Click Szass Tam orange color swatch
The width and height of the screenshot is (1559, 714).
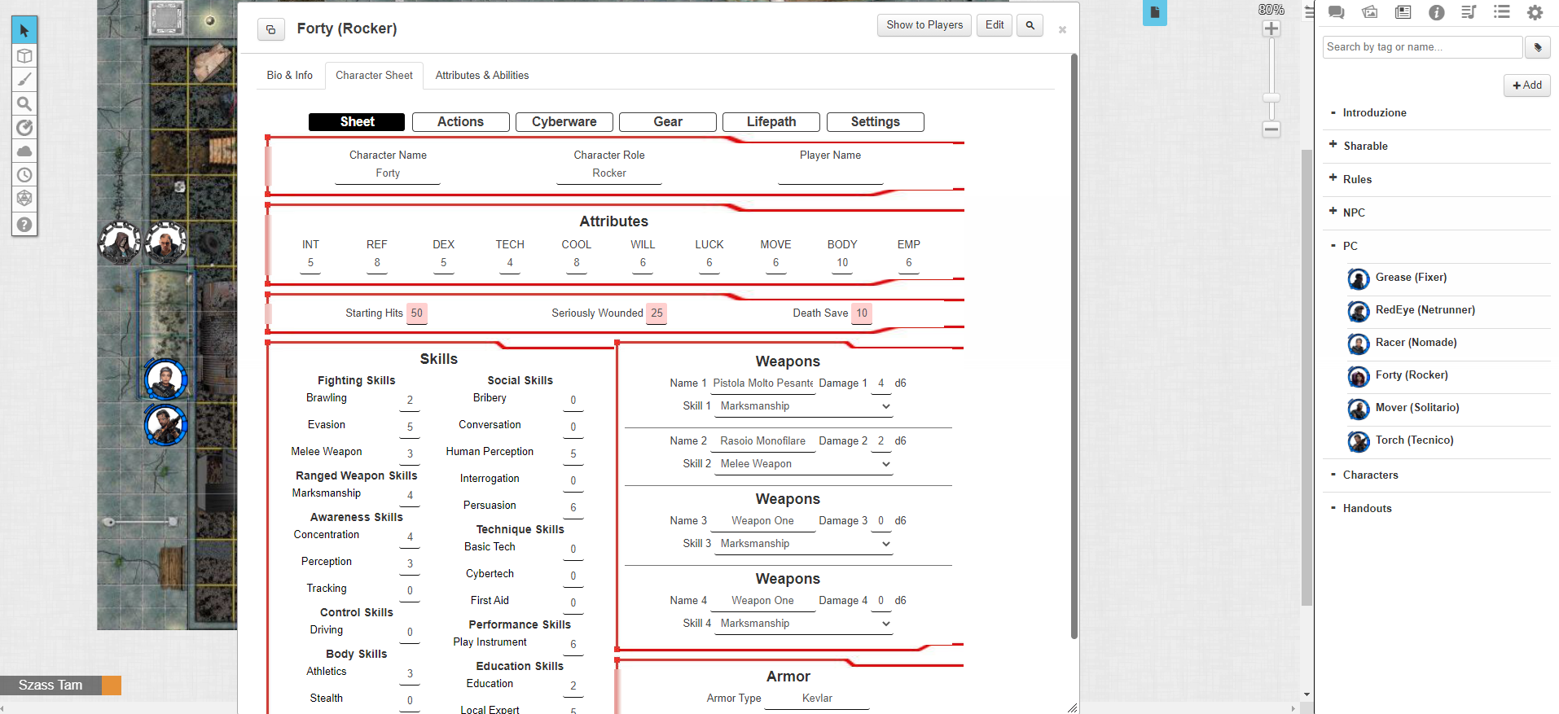pos(112,686)
